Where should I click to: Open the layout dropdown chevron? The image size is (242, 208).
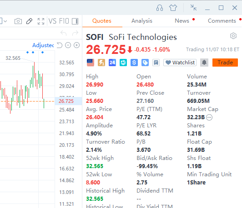click(x=5, y=21)
